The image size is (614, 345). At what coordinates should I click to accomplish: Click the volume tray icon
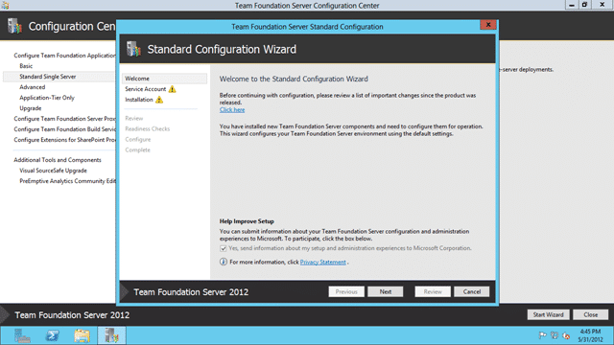pos(566,335)
